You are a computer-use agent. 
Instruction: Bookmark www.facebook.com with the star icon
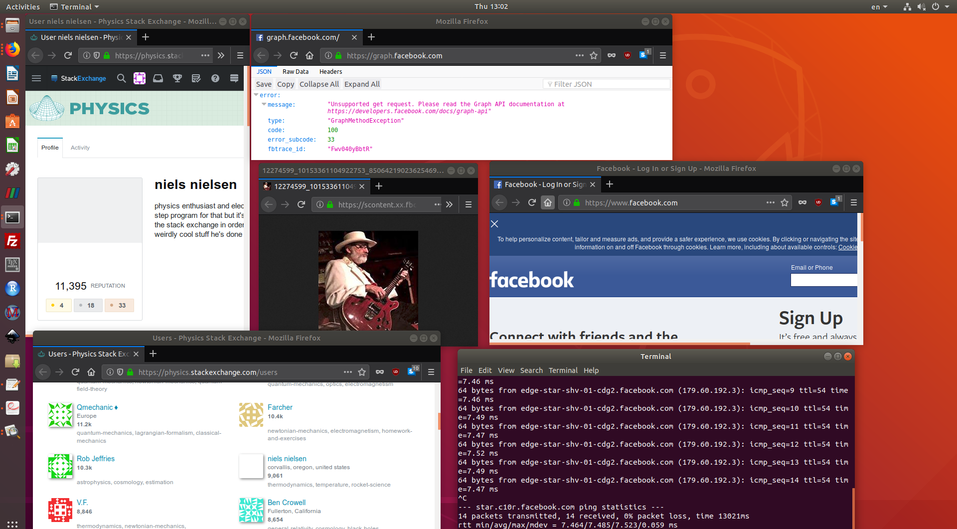point(785,202)
